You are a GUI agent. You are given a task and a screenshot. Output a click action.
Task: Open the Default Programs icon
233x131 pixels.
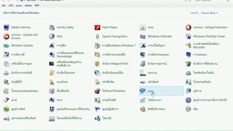(188, 82)
